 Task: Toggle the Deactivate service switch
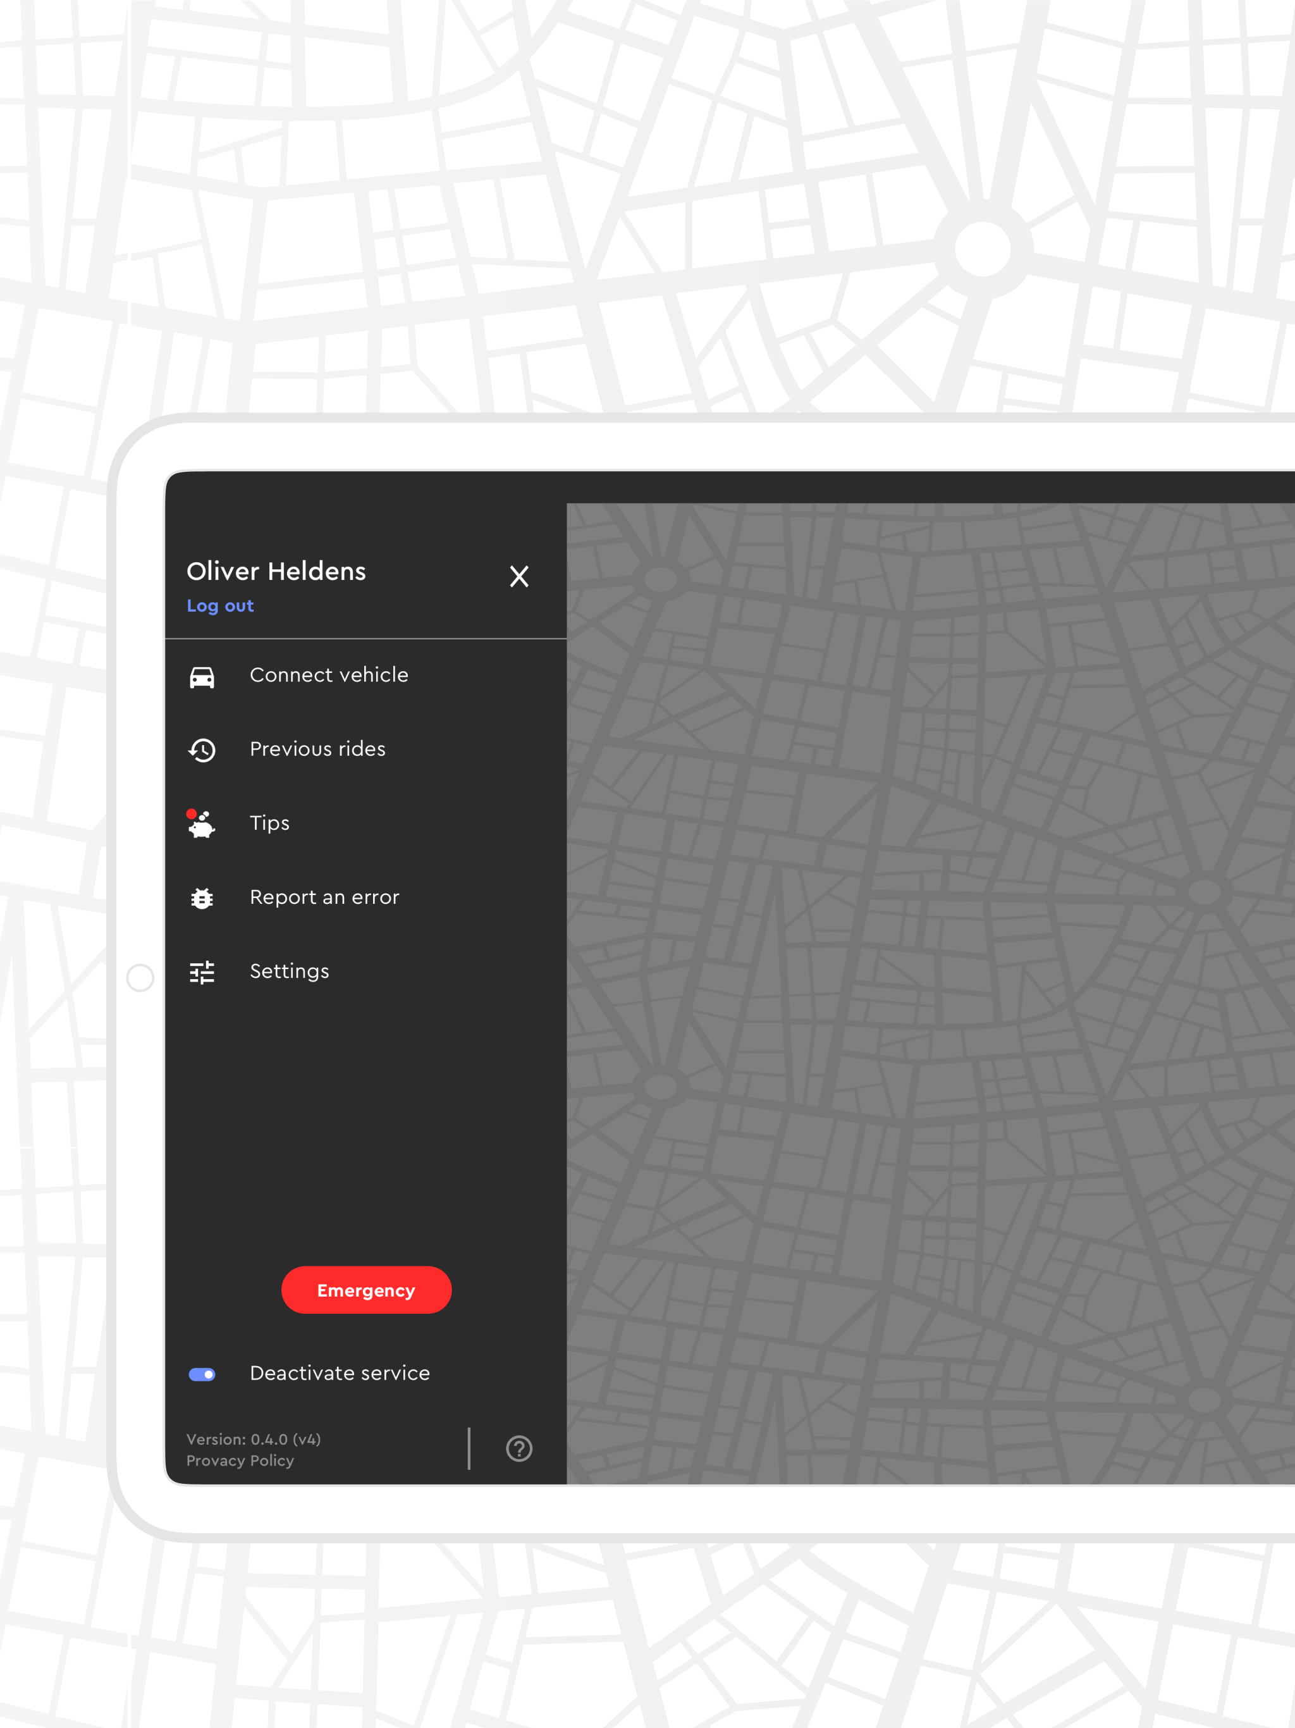[x=202, y=1374]
